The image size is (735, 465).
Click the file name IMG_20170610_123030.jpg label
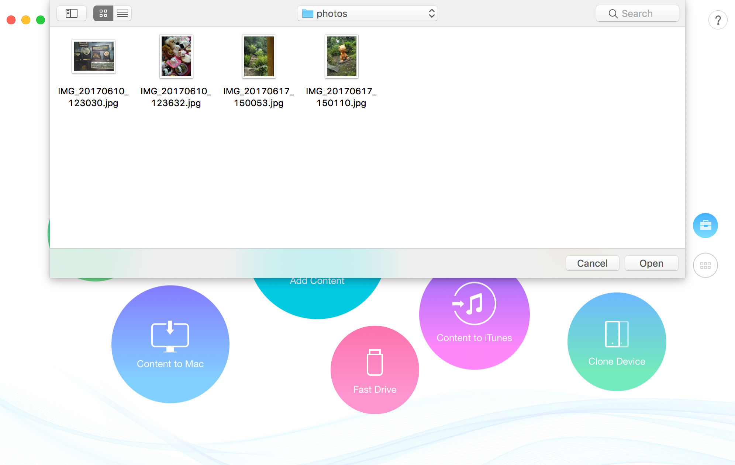pos(93,97)
